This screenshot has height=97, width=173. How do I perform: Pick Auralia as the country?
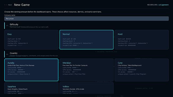point(31,70)
